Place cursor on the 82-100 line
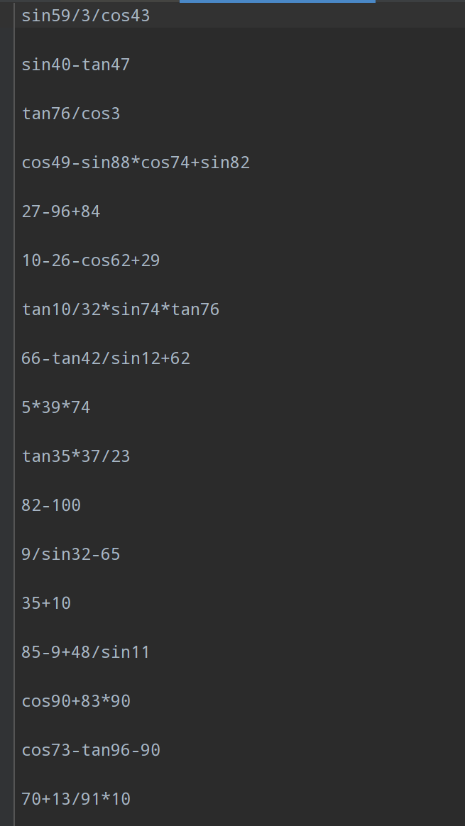This screenshot has width=465, height=826. (51, 505)
